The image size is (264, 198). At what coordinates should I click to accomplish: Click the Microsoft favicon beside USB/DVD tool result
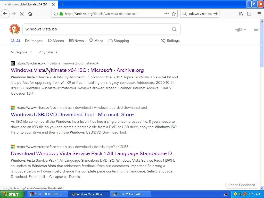point(13,108)
